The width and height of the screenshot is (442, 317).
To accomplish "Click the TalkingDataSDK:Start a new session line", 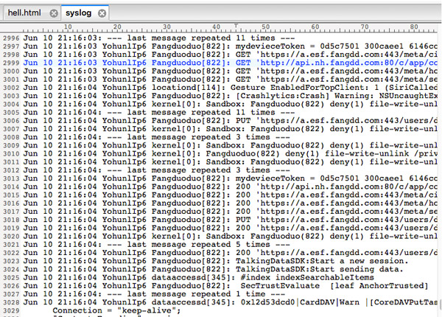I will [x=216, y=261].
